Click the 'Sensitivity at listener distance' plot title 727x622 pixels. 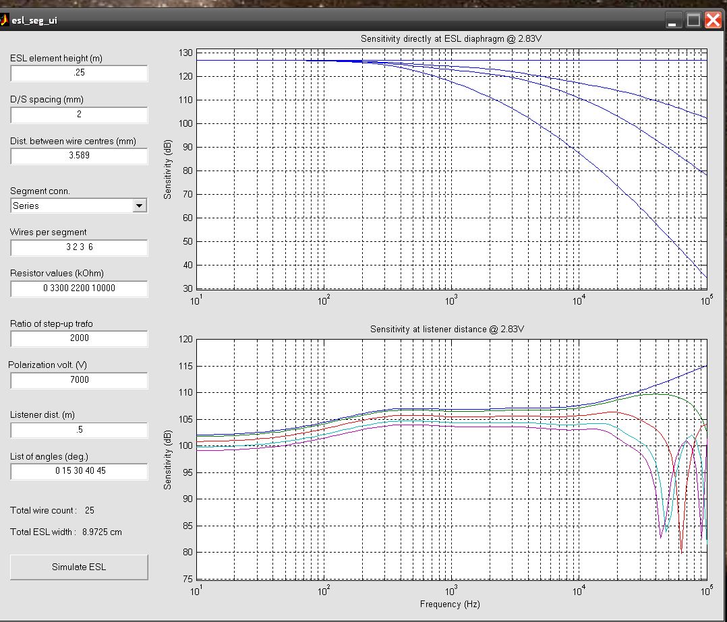point(447,330)
